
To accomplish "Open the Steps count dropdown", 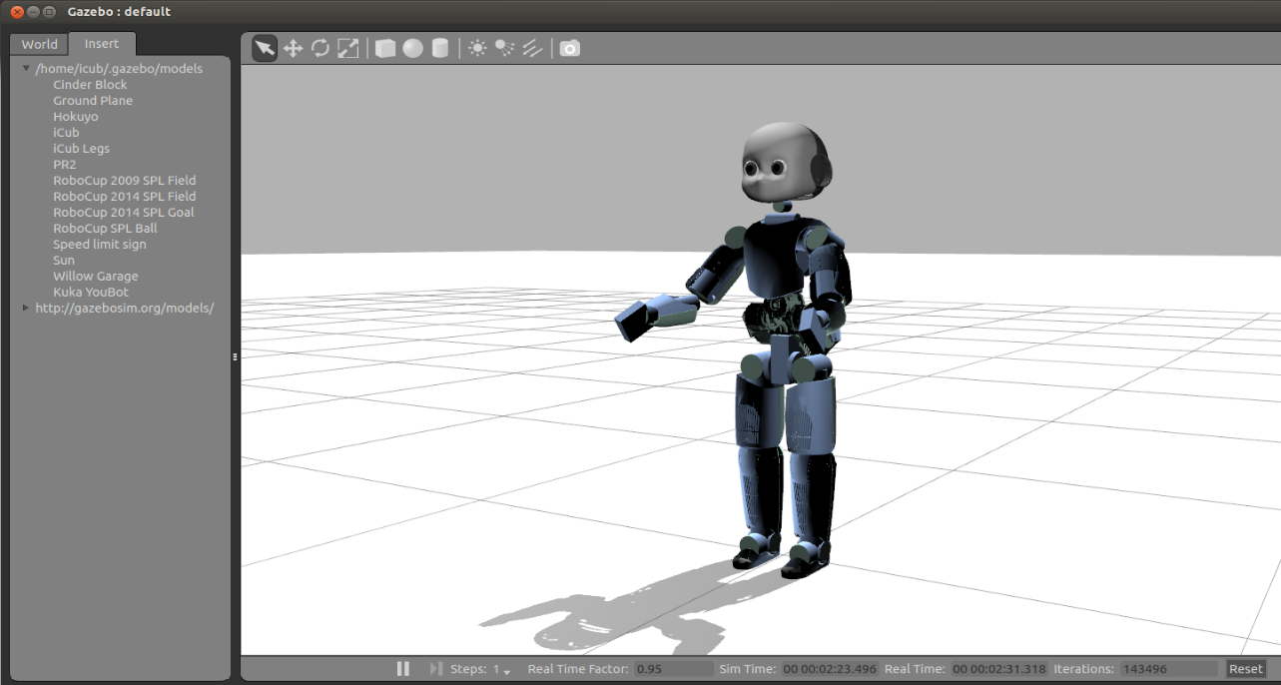I will pyautogui.click(x=501, y=670).
